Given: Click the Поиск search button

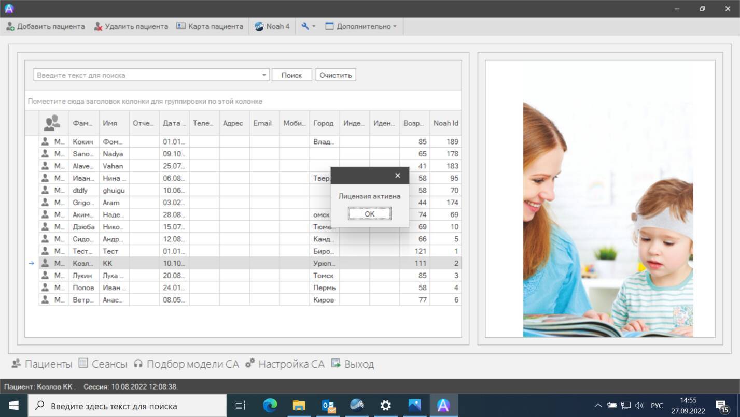Looking at the screenshot, I should tap(291, 75).
